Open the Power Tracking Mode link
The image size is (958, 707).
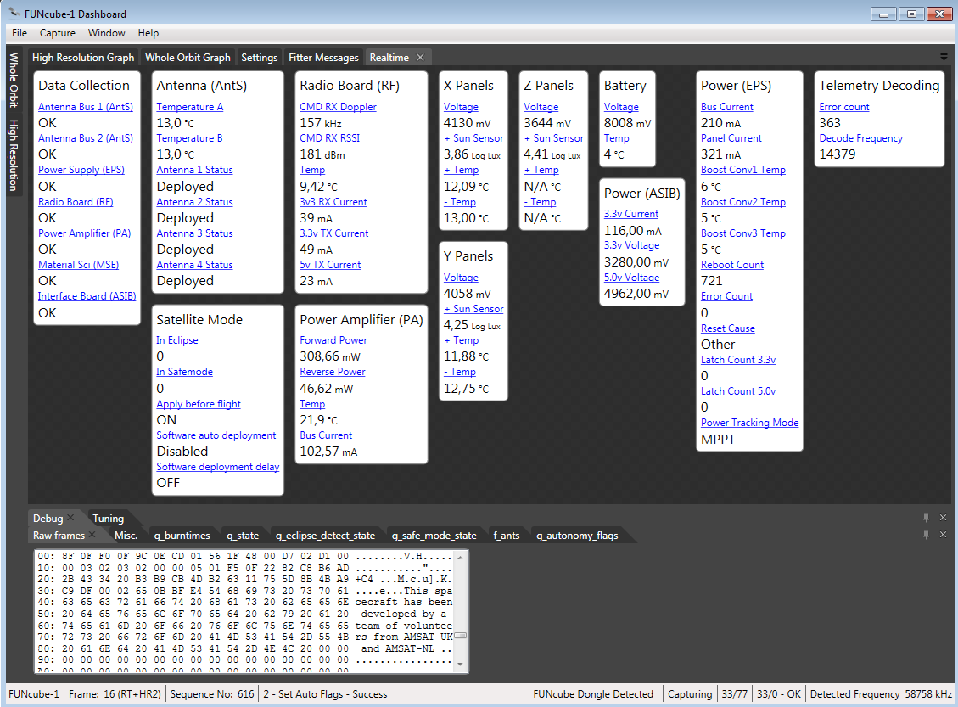click(749, 423)
